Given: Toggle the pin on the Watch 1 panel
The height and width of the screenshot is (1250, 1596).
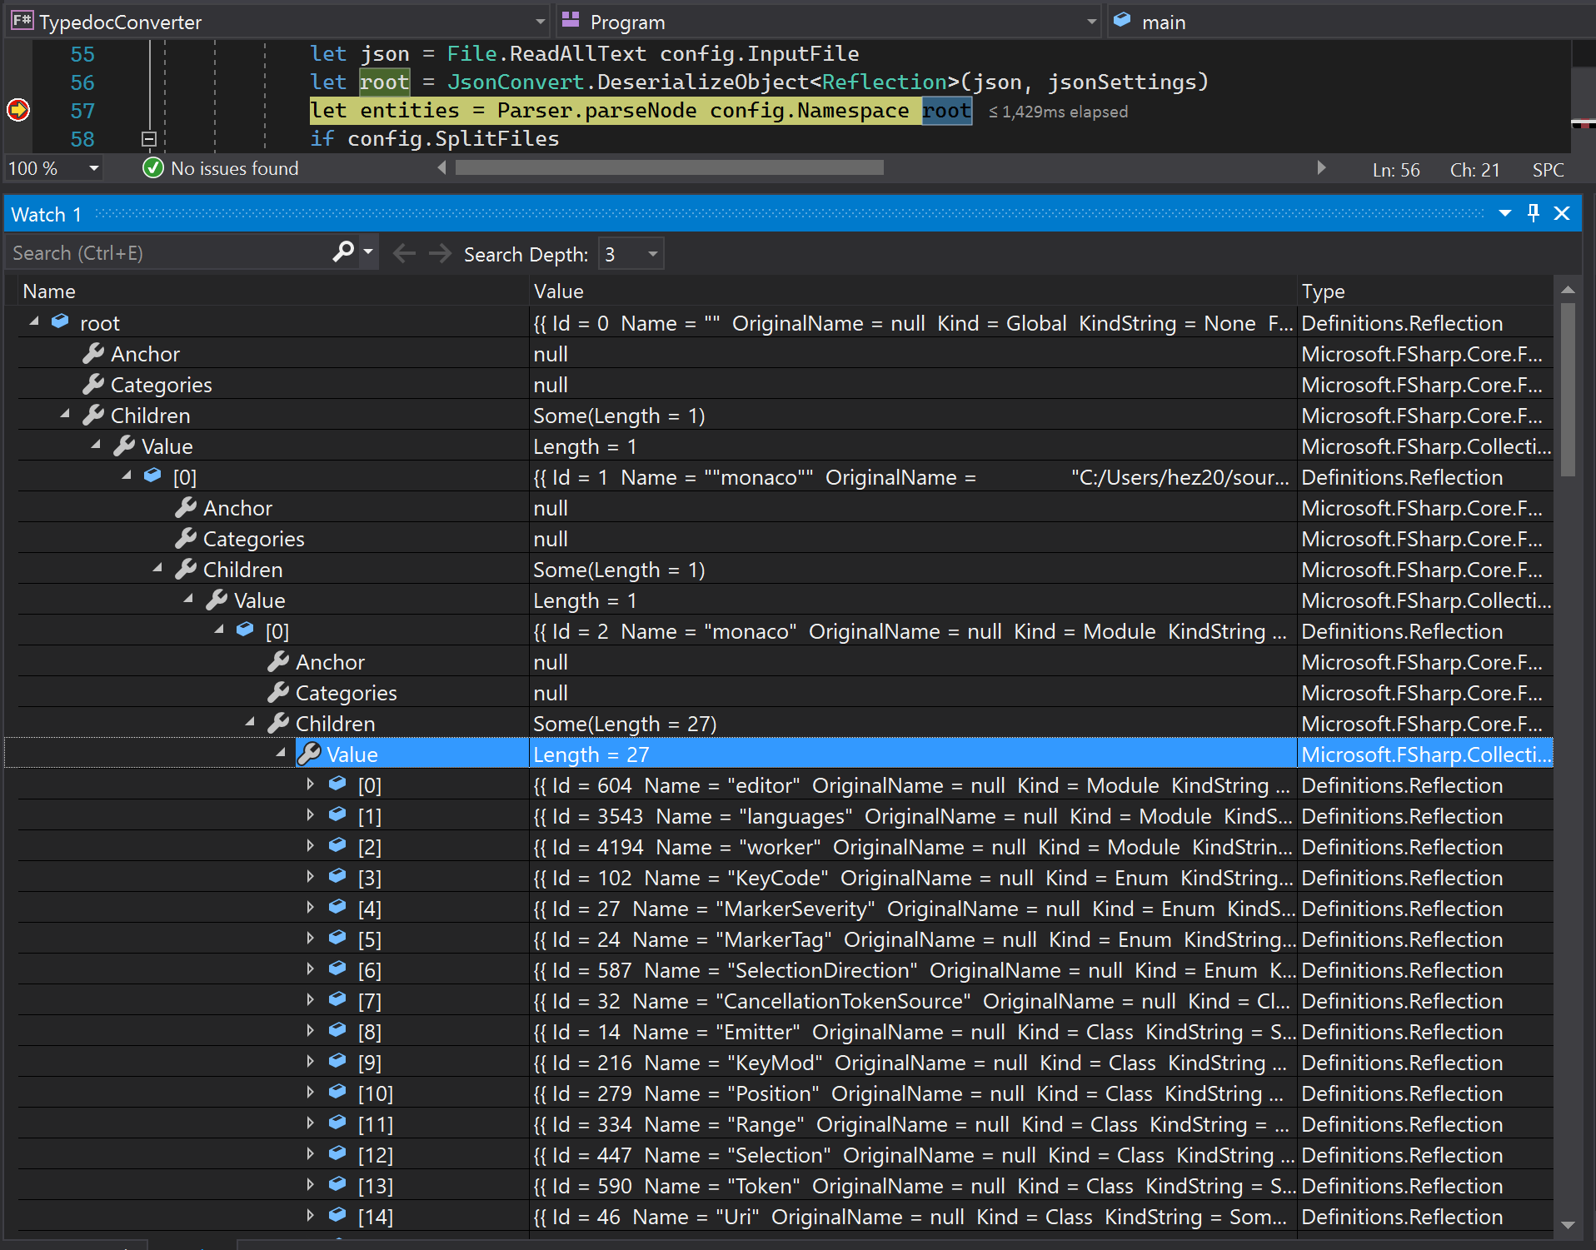Looking at the screenshot, I should click(x=1533, y=213).
